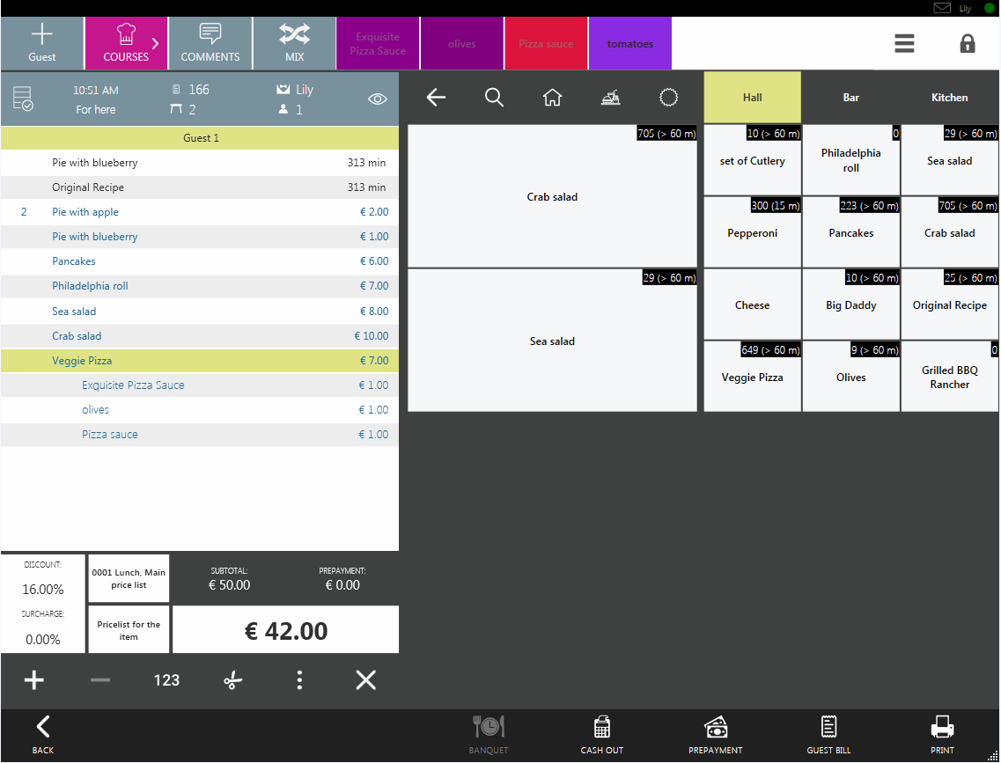Open the weighing scale icon

[x=610, y=98]
